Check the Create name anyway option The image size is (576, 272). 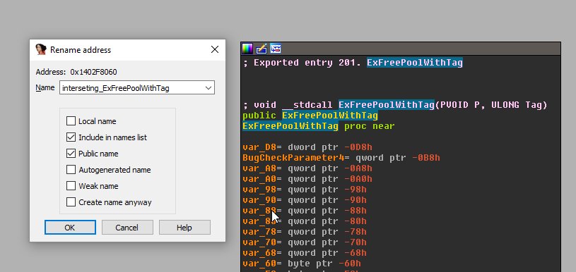(x=71, y=202)
